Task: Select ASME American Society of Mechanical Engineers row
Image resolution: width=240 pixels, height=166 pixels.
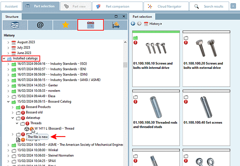Action: point(70,145)
